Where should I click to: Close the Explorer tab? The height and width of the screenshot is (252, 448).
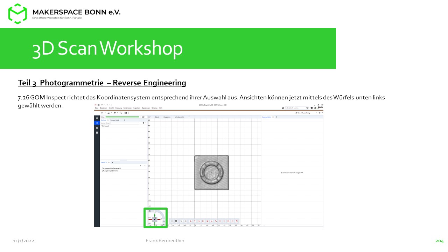point(108,120)
